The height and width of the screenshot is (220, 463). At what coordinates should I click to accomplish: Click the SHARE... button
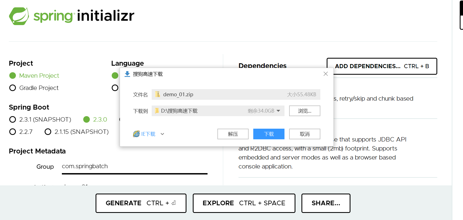tap(326, 203)
